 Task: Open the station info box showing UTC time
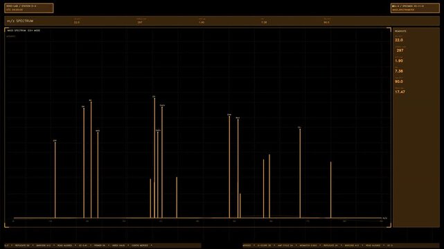point(29,8)
